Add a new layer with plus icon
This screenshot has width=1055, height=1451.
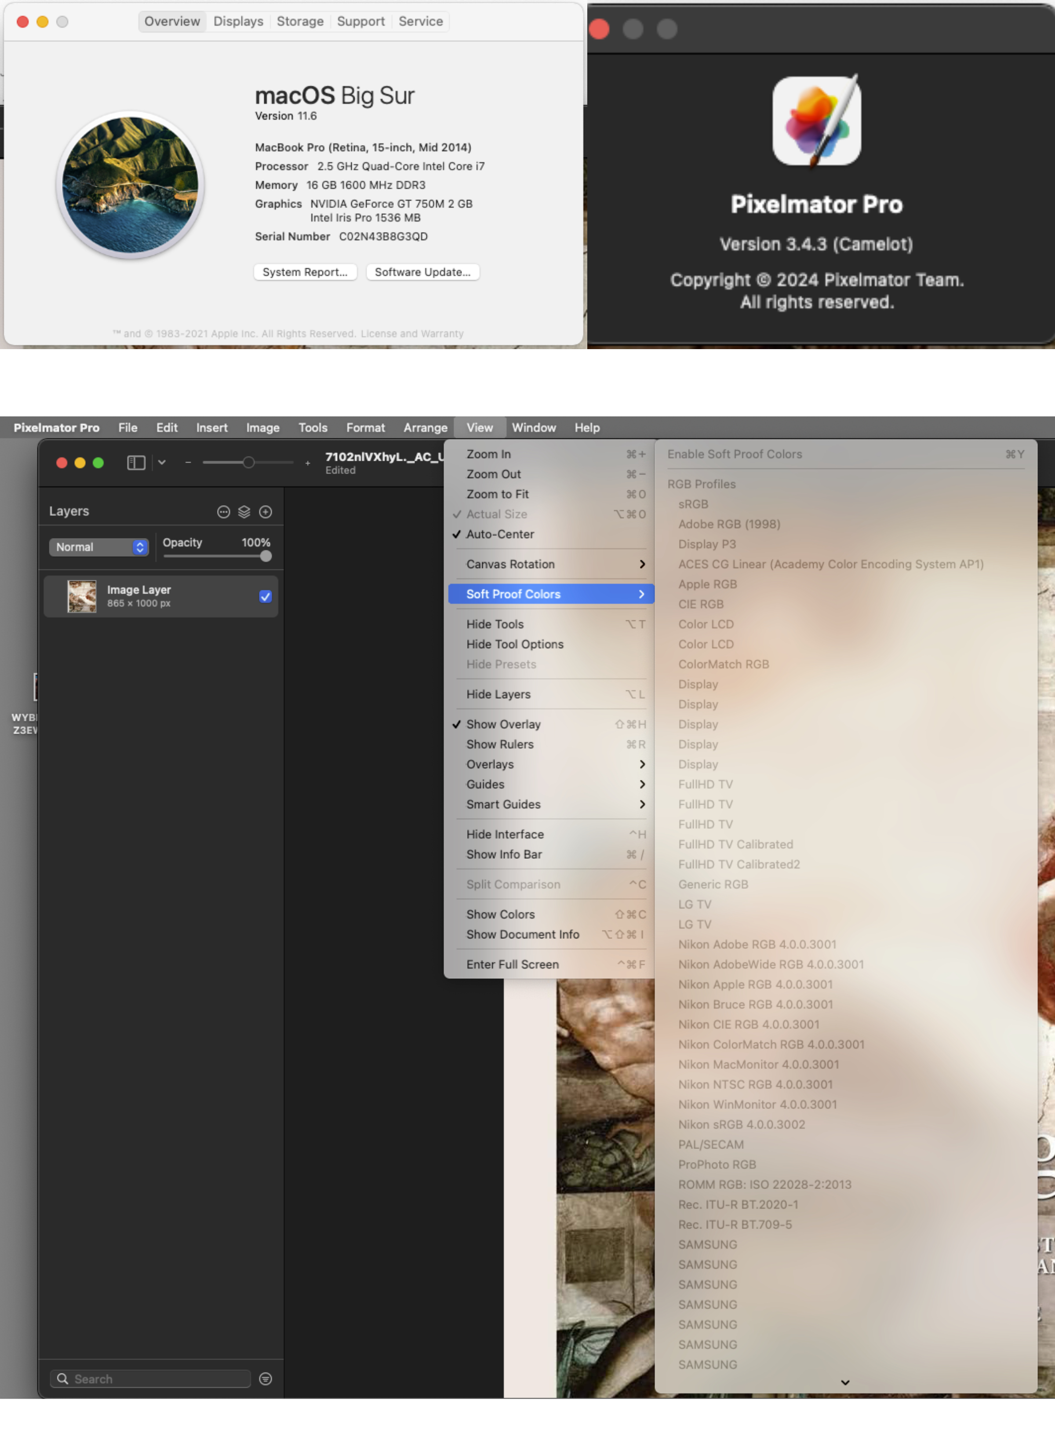266,512
